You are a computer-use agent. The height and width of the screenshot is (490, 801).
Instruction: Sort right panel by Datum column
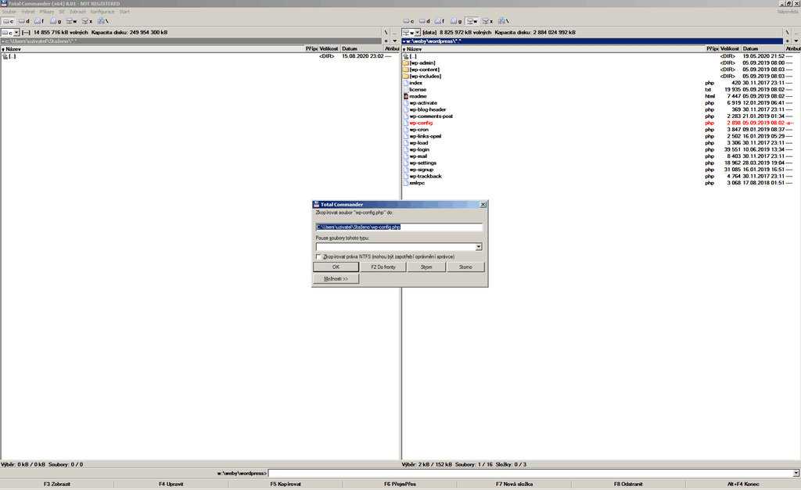[x=763, y=48]
